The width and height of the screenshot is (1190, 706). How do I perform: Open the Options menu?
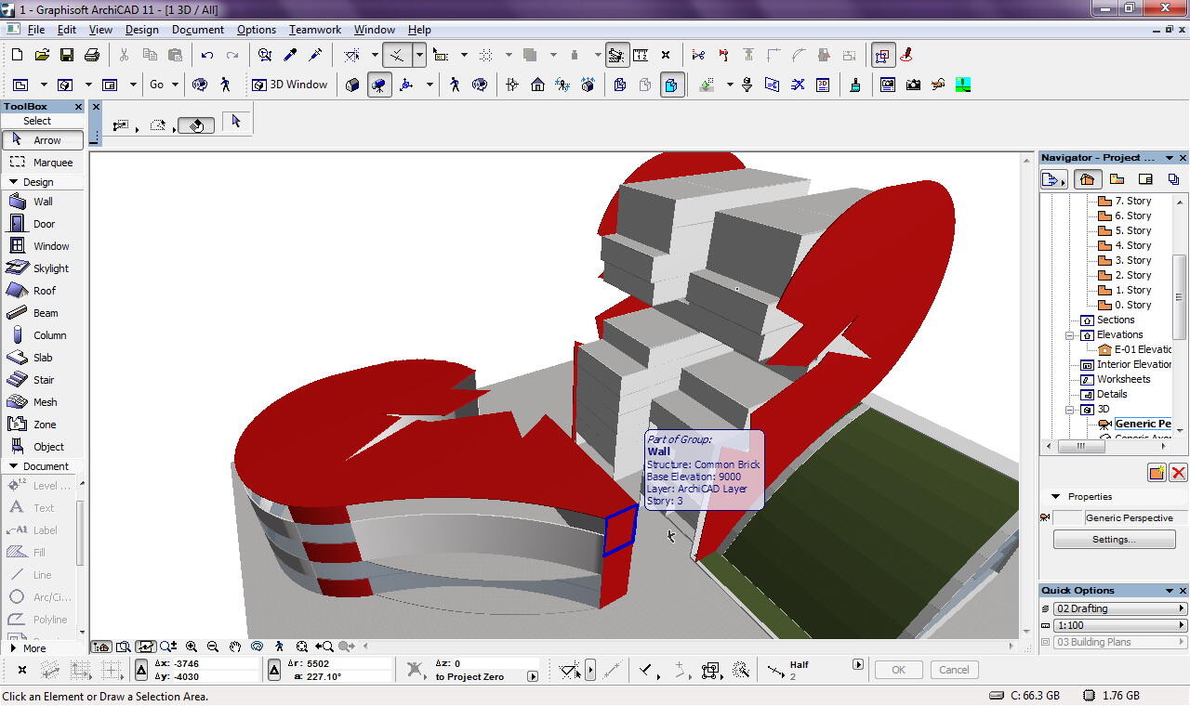pos(257,30)
